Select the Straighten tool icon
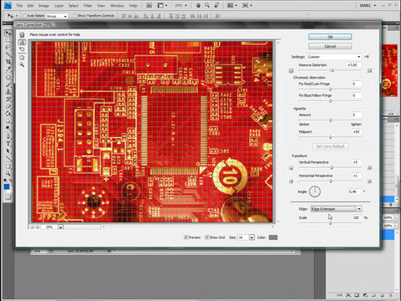The height and width of the screenshot is (301, 401). (22, 42)
